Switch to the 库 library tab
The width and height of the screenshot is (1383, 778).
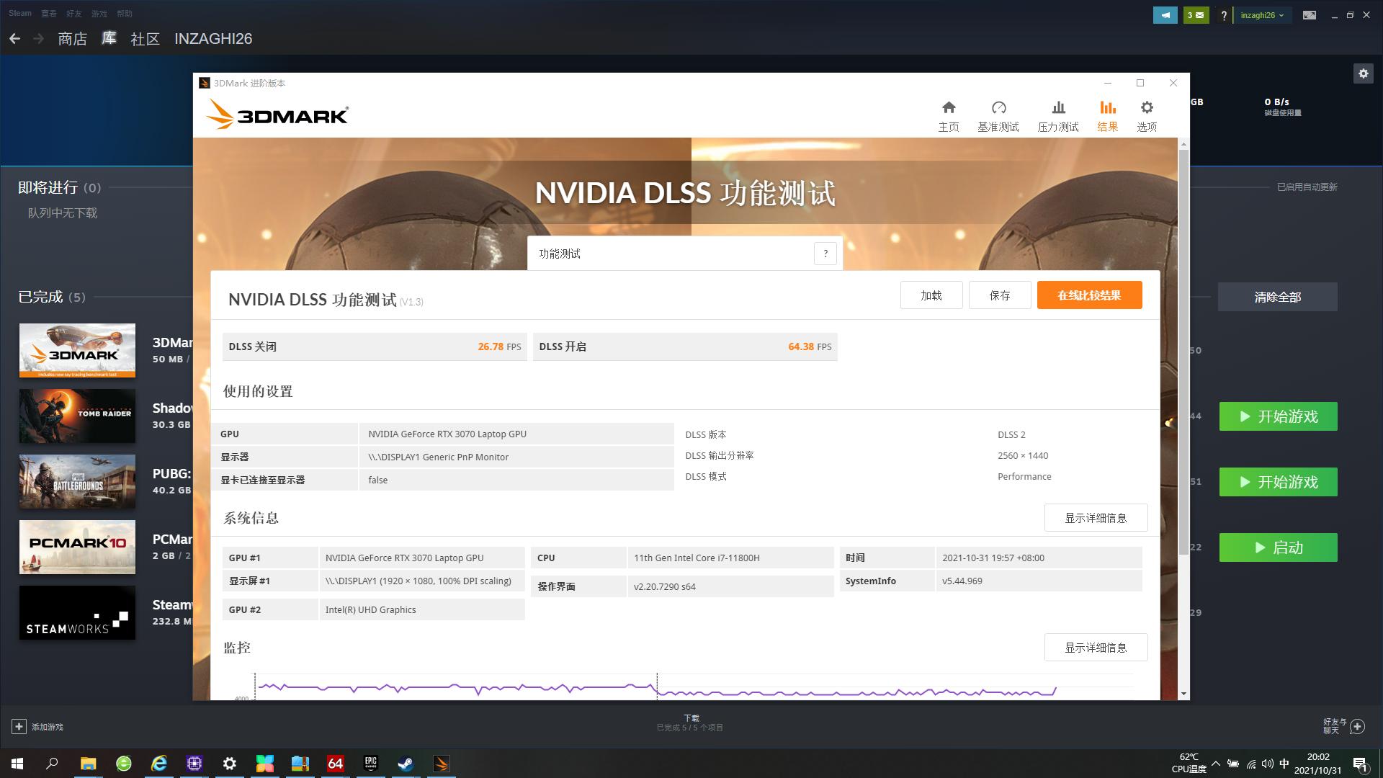109,38
